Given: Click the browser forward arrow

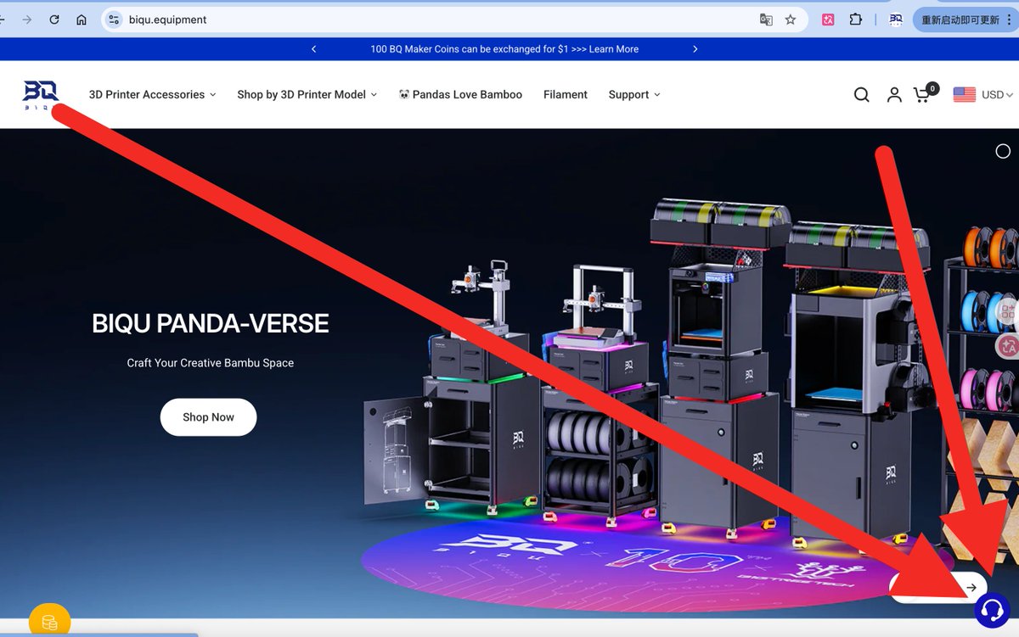Looking at the screenshot, I should (27, 20).
